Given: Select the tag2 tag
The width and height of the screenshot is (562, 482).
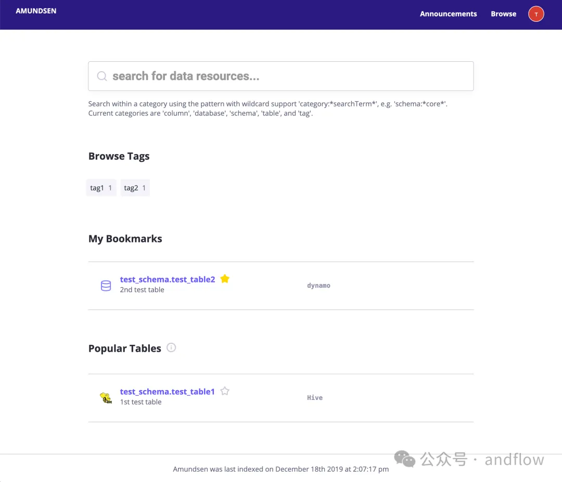Looking at the screenshot, I should point(135,188).
